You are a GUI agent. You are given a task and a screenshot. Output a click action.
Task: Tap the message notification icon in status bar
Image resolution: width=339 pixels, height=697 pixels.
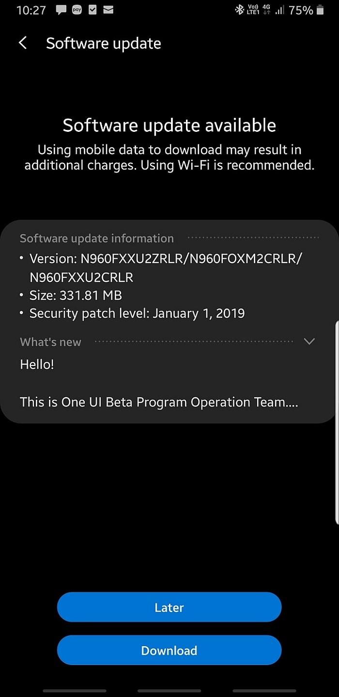(61, 10)
